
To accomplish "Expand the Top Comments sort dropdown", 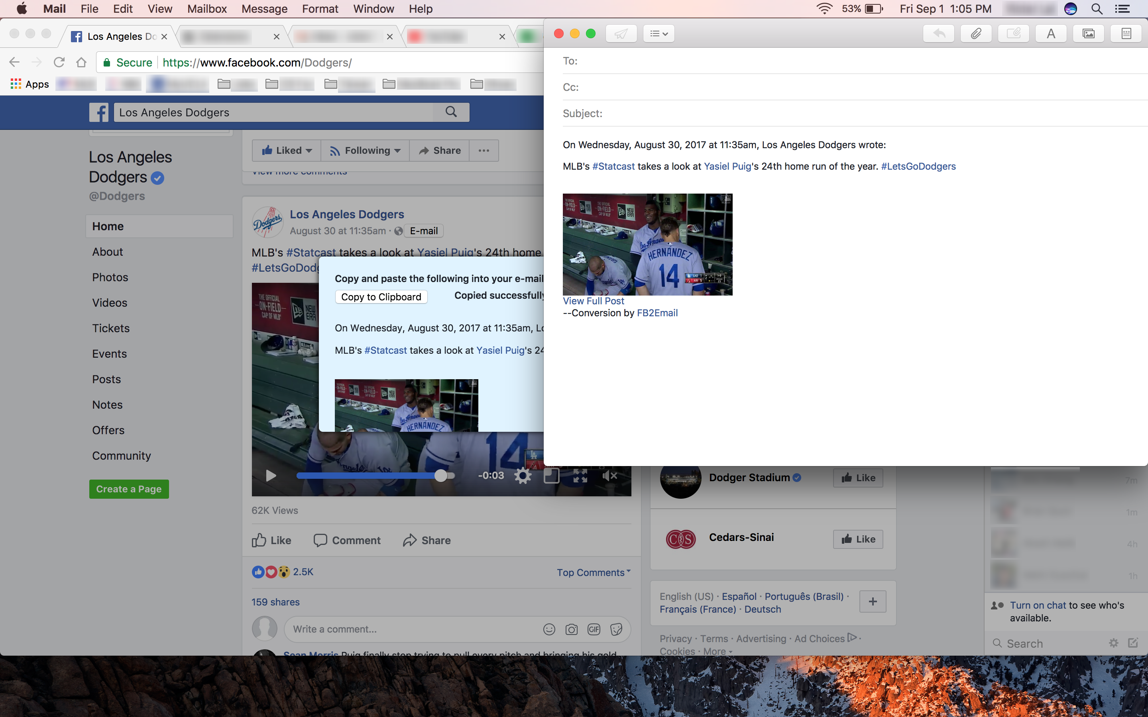I will click(x=594, y=572).
